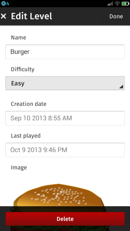130x231 pixels.
Task: Click the Name label above the text box
Action: pos(18,38)
